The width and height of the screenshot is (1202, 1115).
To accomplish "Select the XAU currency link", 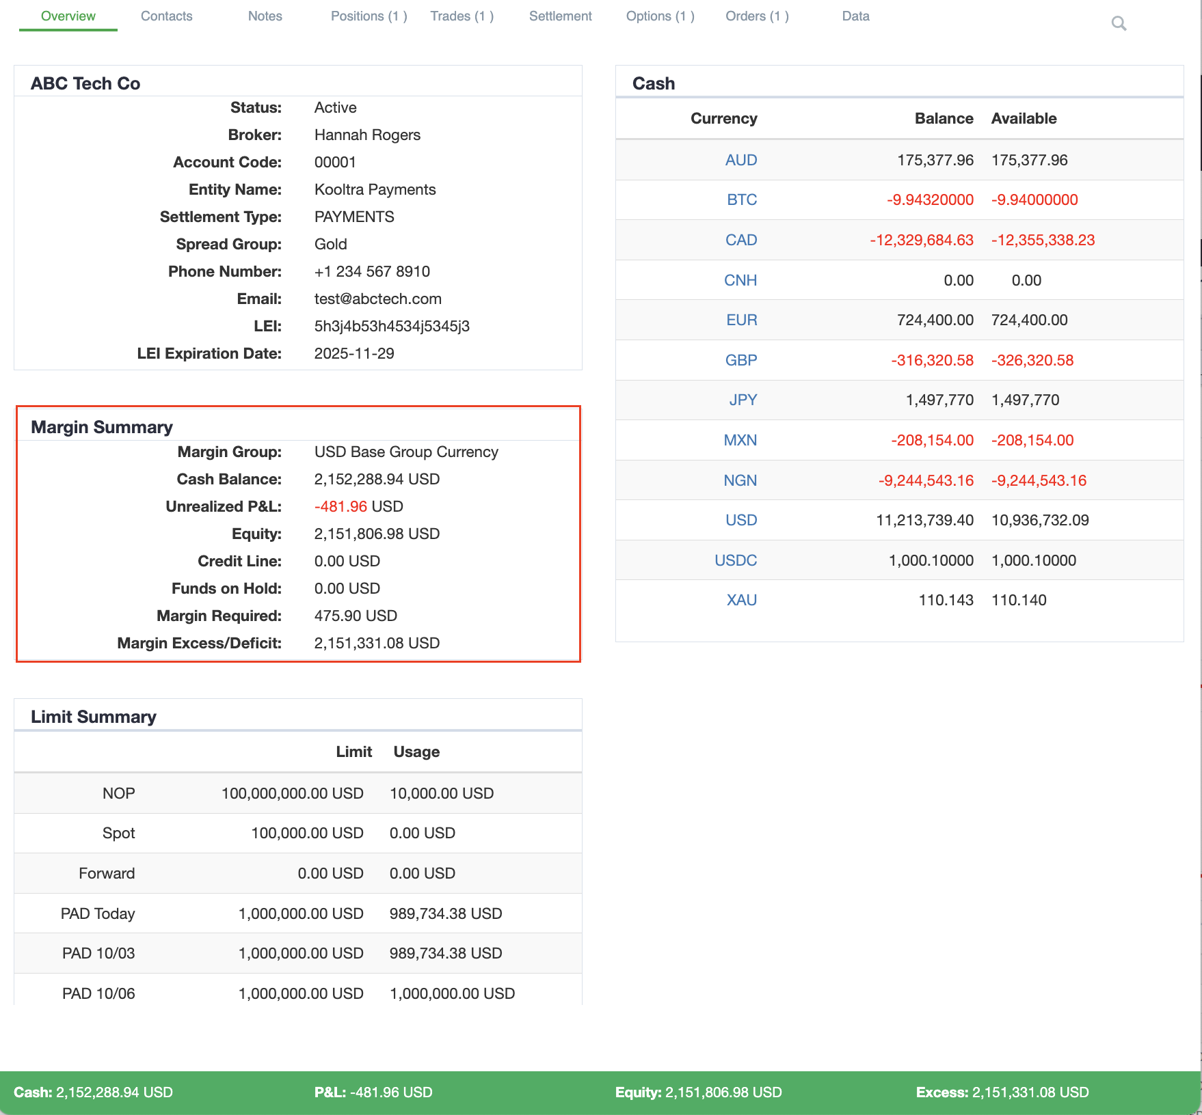I will coord(741,600).
